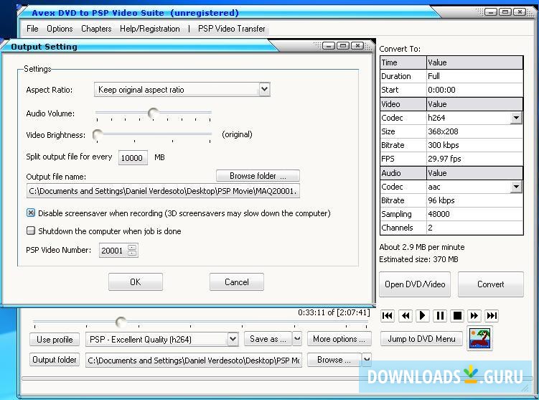Close the Output Setting dialog
Image resolution: width=539 pixels, height=400 pixels.
[357, 46]
